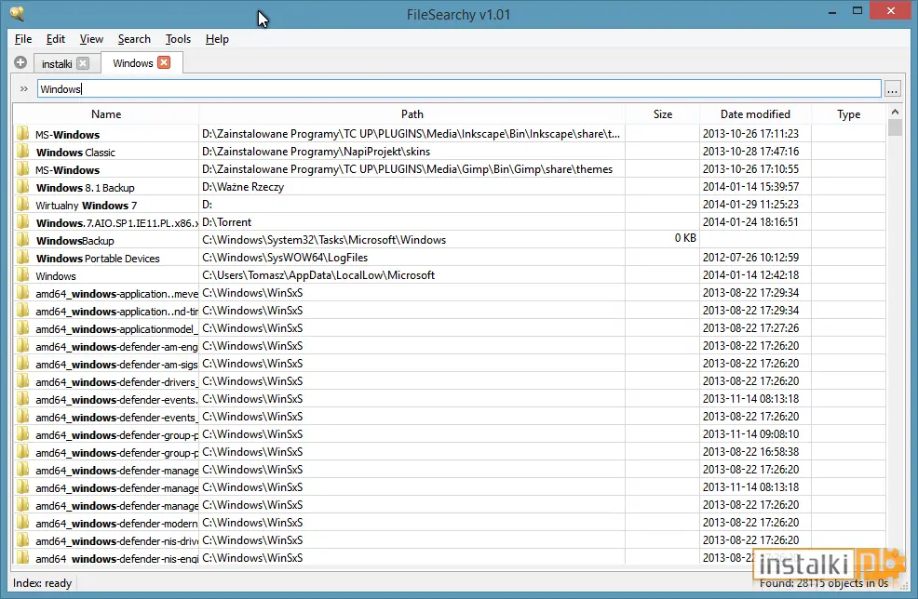Open the browse ellipsis button

[892, 89]
